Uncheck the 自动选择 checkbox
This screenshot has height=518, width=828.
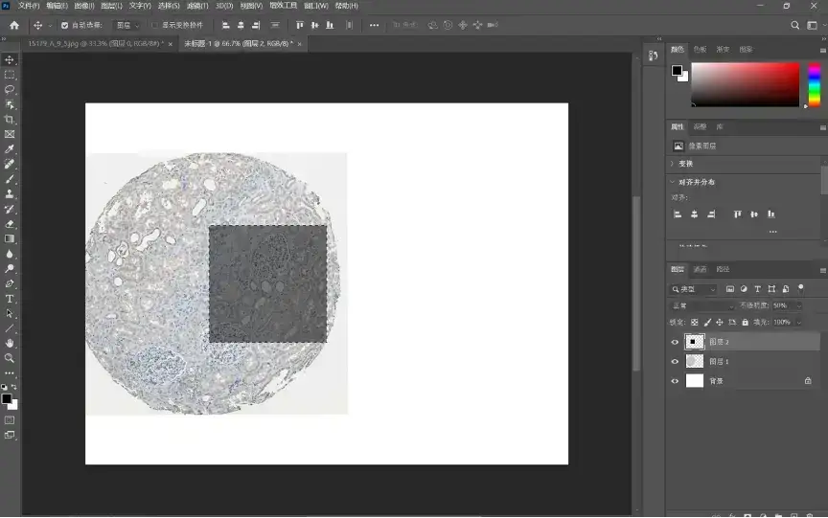(x=65, y=26)
